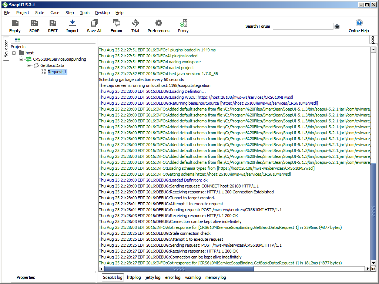Screen dimensions: 379x284
Task: Switch to the http log tab
Action: pos(134,277)
